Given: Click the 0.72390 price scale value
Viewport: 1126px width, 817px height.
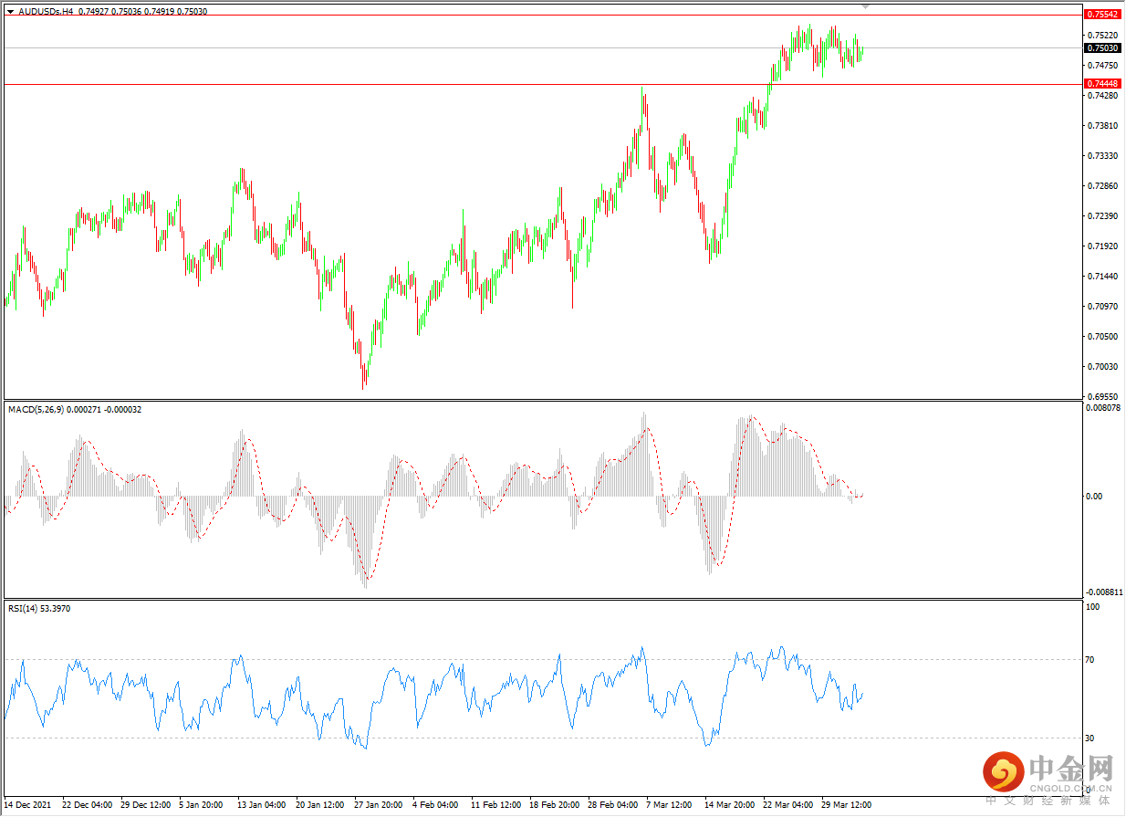Looking at the screenshot, I should click(1102, 216).
